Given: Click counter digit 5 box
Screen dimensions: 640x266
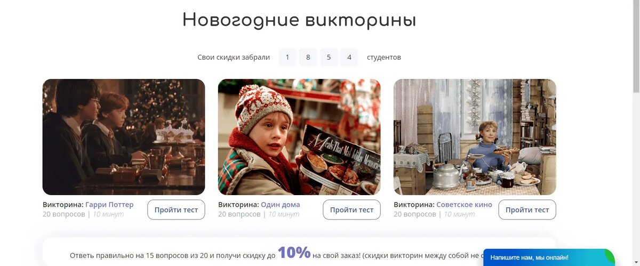Looking at the screenshot, I should (x=329, y=57).
